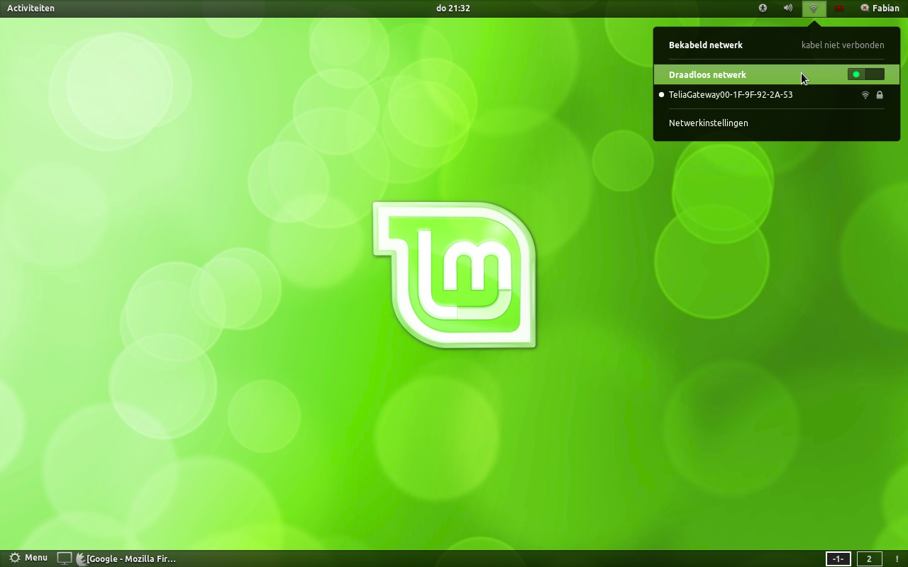Switch to workspace 2

tap(869, 558)
